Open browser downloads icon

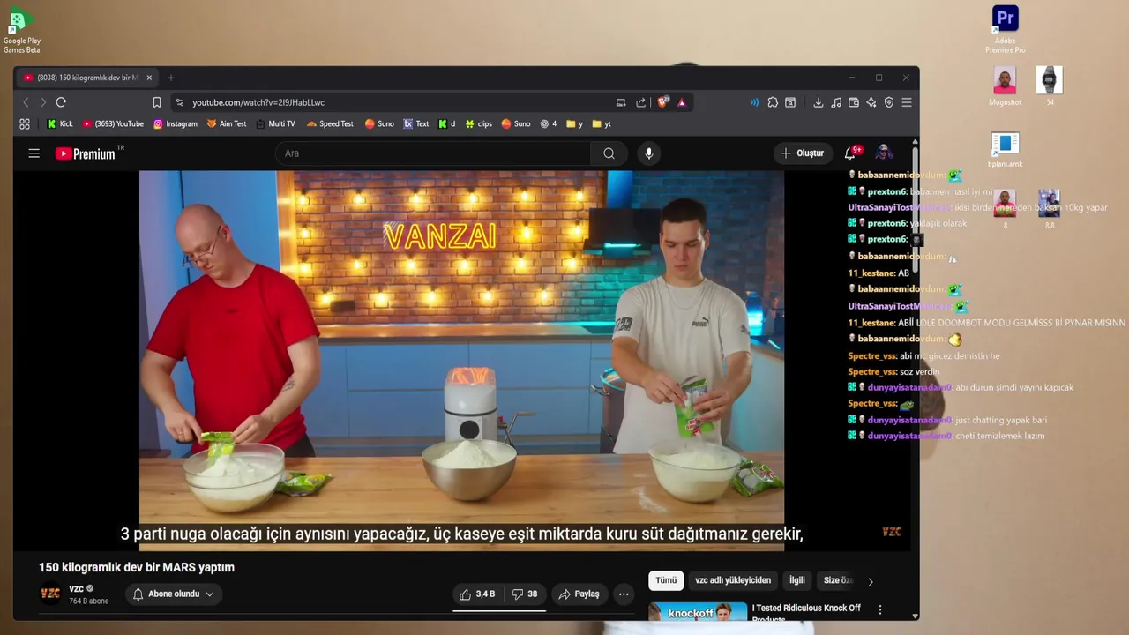(819, 102)
